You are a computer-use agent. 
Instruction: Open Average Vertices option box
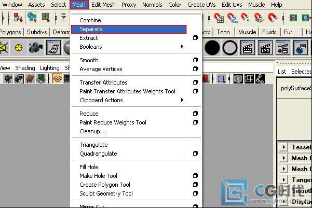(x=195, y=69)
